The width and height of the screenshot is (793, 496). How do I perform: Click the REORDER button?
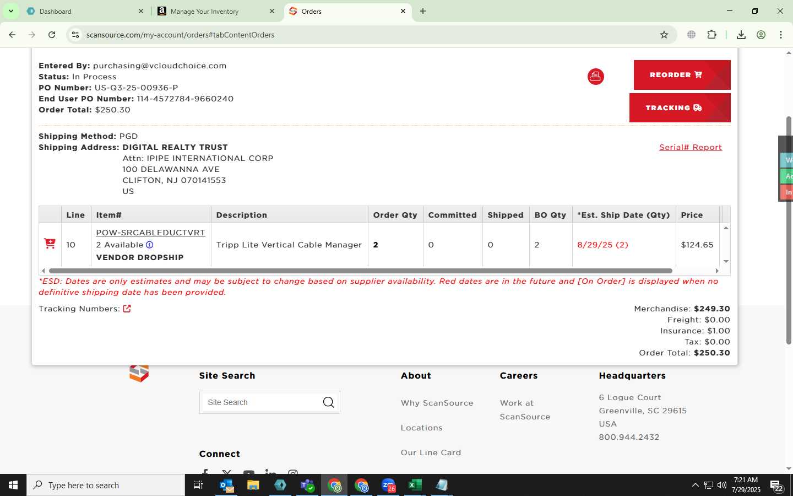(x=682, y=75)
